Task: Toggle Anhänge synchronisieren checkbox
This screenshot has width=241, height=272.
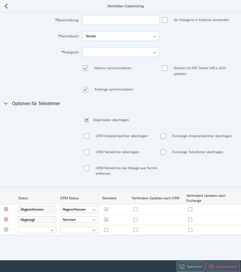Action: pos(85,89)
